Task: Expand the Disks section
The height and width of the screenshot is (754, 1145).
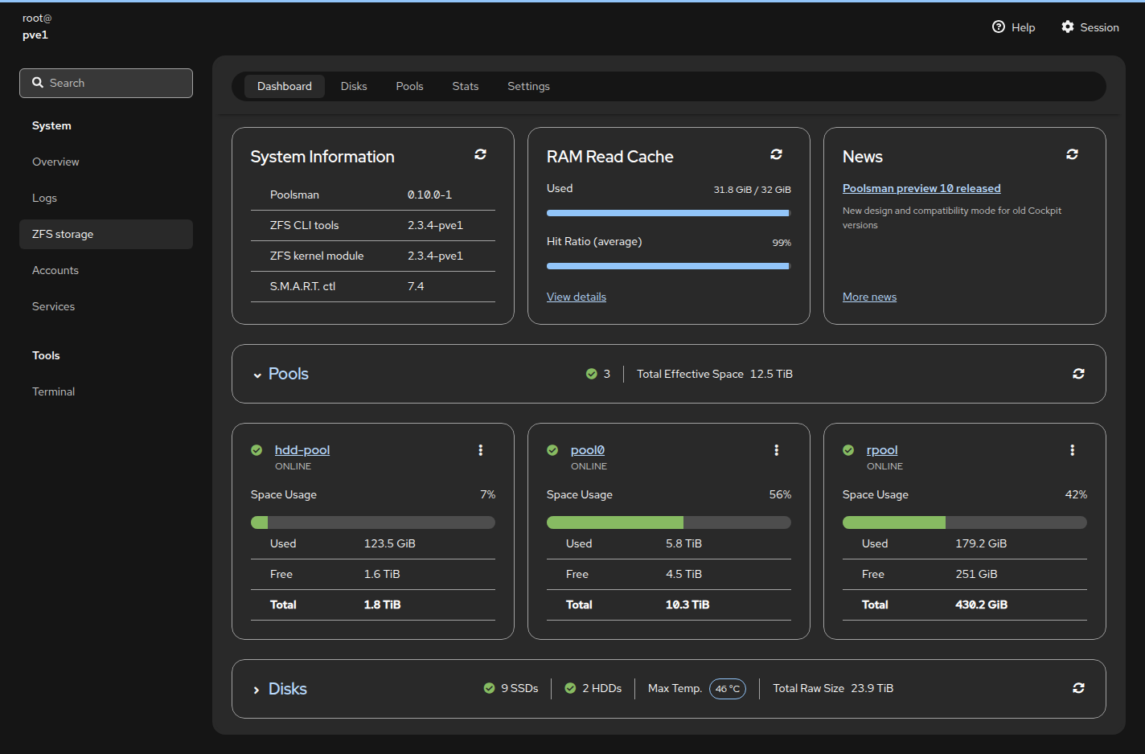Action: (256, 689)
